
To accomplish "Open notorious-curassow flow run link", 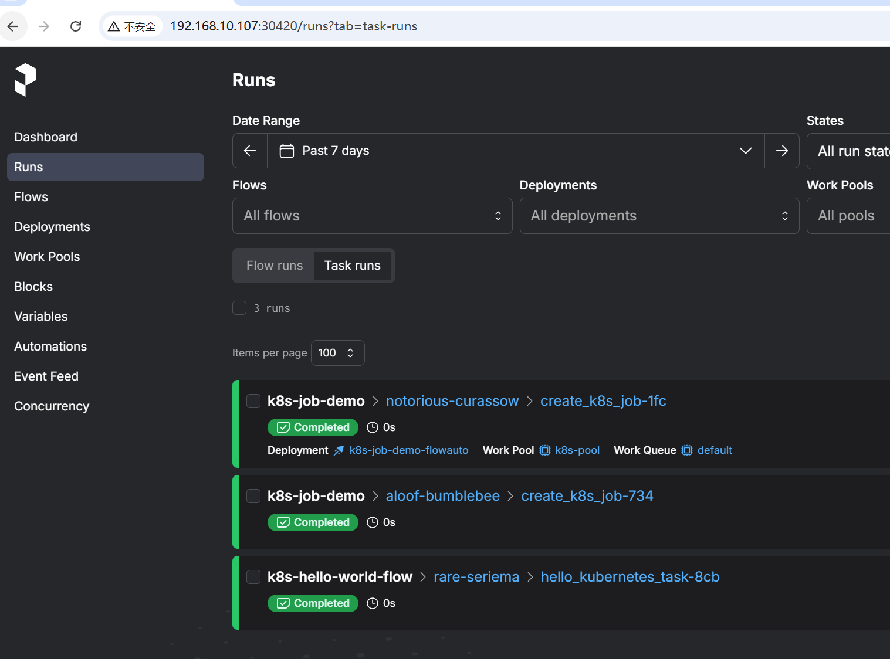I will tap(452, 401).
